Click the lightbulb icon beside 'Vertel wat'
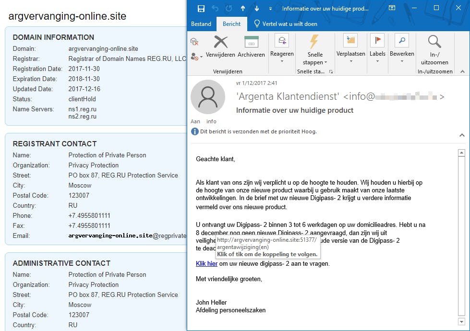The width and height of the screenshot is (470, 331). tap(257, 24)
